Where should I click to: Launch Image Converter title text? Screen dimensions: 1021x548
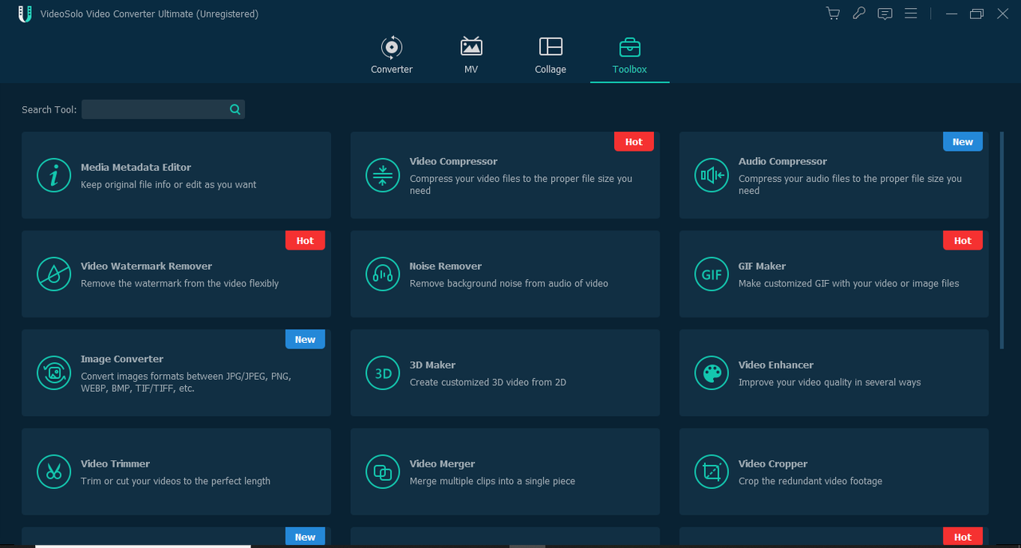tap(122, 359)
